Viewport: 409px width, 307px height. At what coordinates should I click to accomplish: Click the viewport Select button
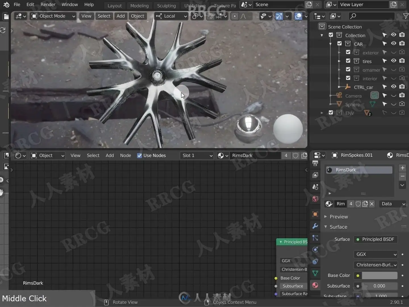pyautogui.click(x=104, y=16)
